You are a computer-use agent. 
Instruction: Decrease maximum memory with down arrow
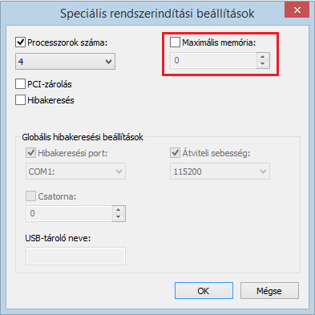click(x=263, y=64)
